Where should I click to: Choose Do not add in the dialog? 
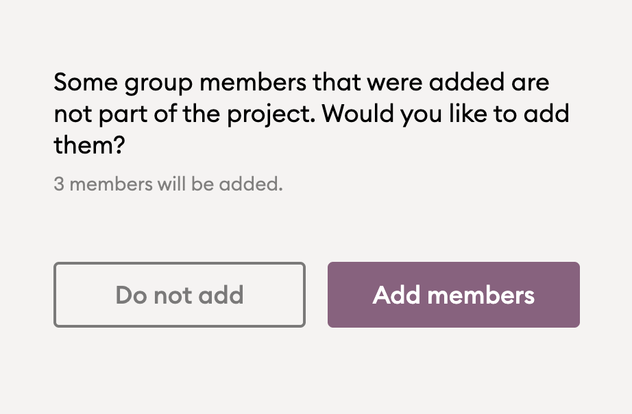coord(179,295)
